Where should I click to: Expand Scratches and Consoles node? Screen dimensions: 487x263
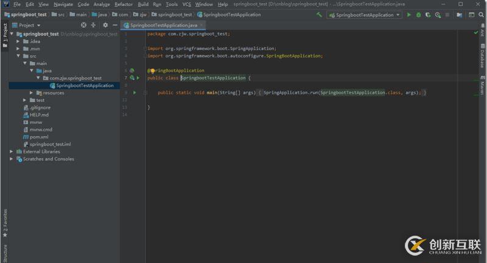click(12, 159)
